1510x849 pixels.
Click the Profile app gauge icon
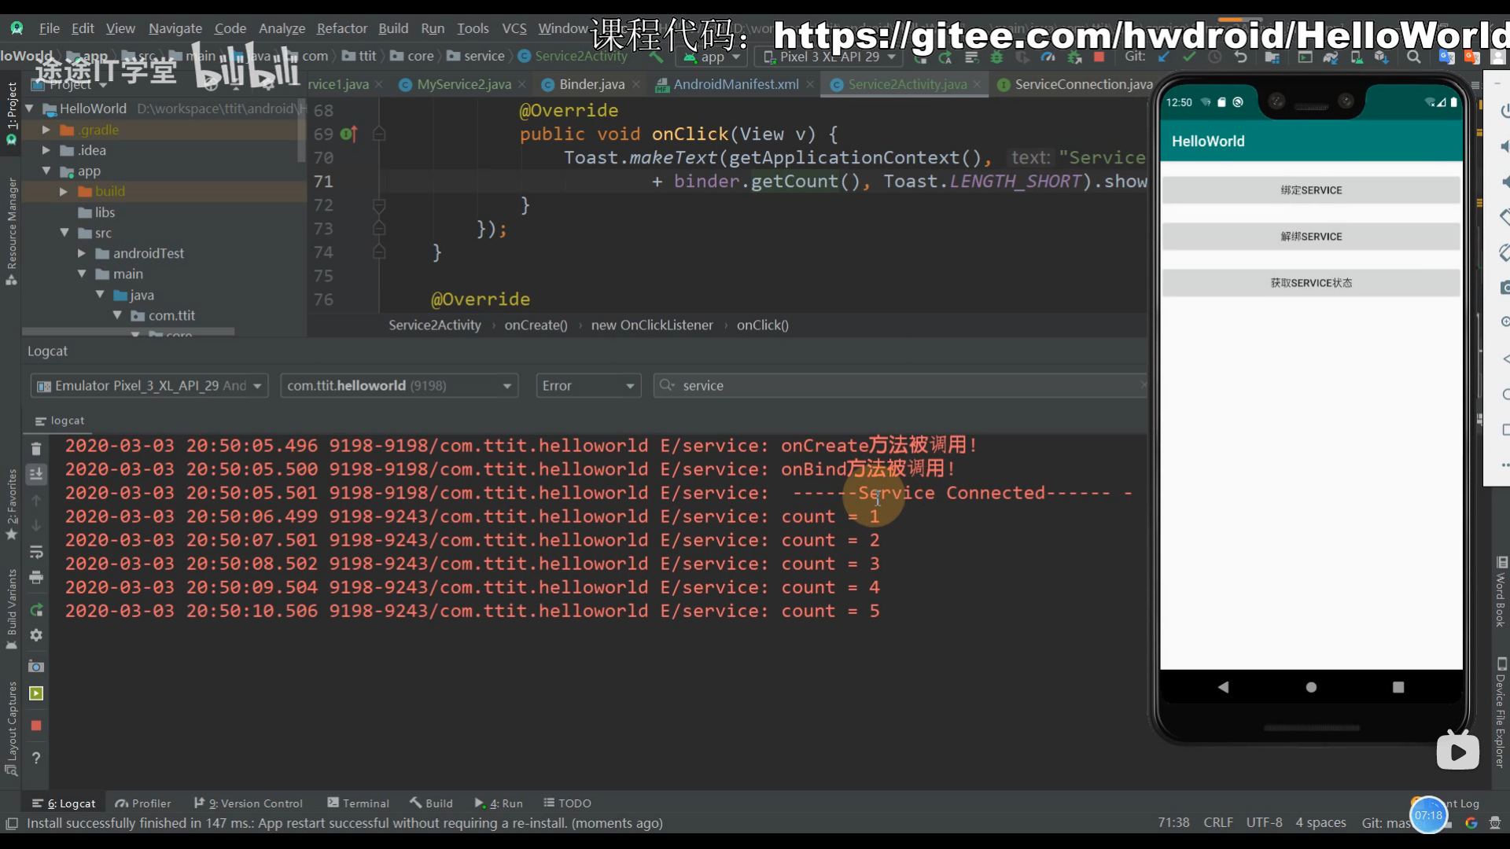coord(1048,57)
